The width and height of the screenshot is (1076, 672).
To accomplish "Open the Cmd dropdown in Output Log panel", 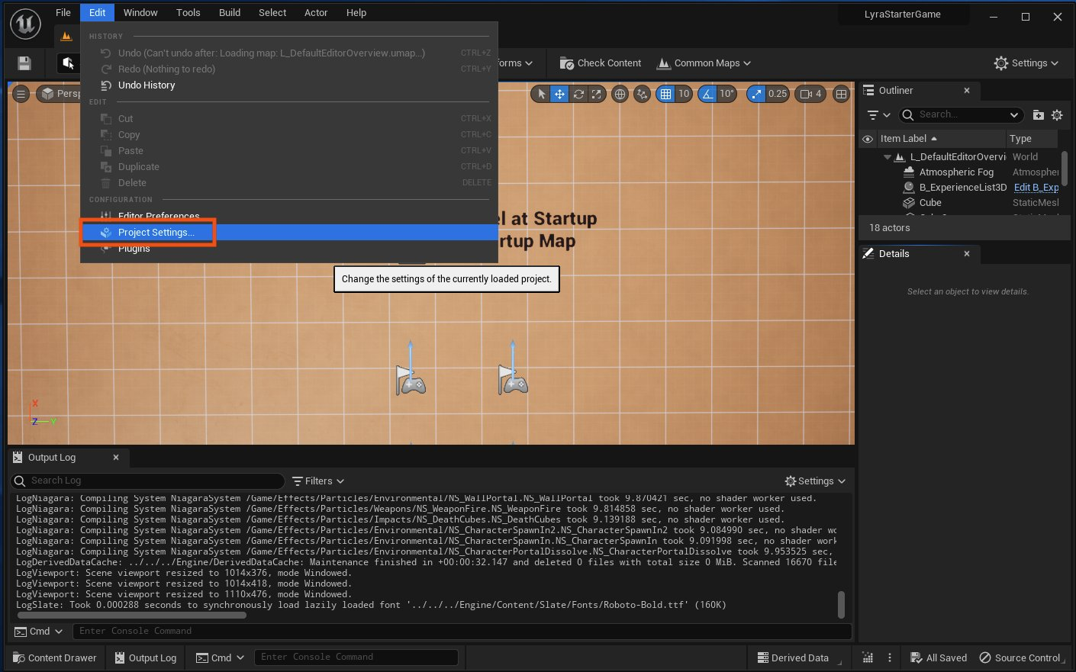I will [x=39, y=632].
